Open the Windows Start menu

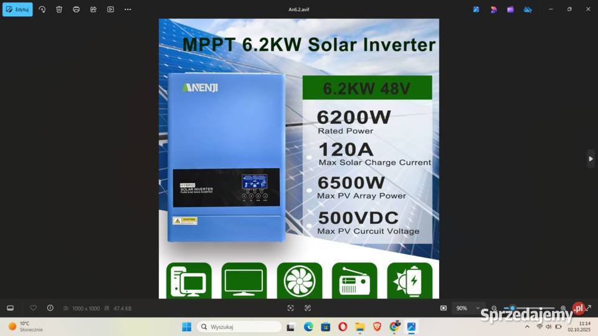click(x=186, y=327)
